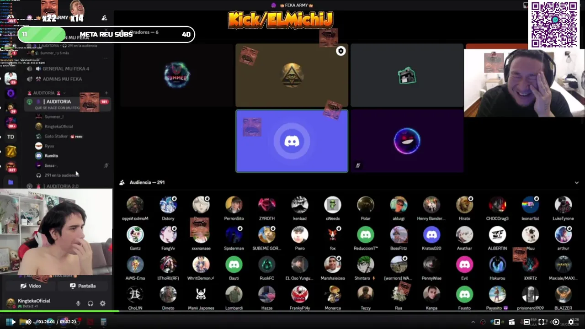
Task: Click audience member Evil avatar
Action: point(464,265)
